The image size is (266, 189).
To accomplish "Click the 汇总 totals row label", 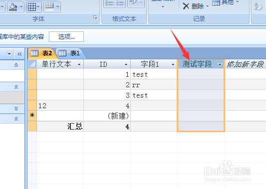I will pos(75,127).
